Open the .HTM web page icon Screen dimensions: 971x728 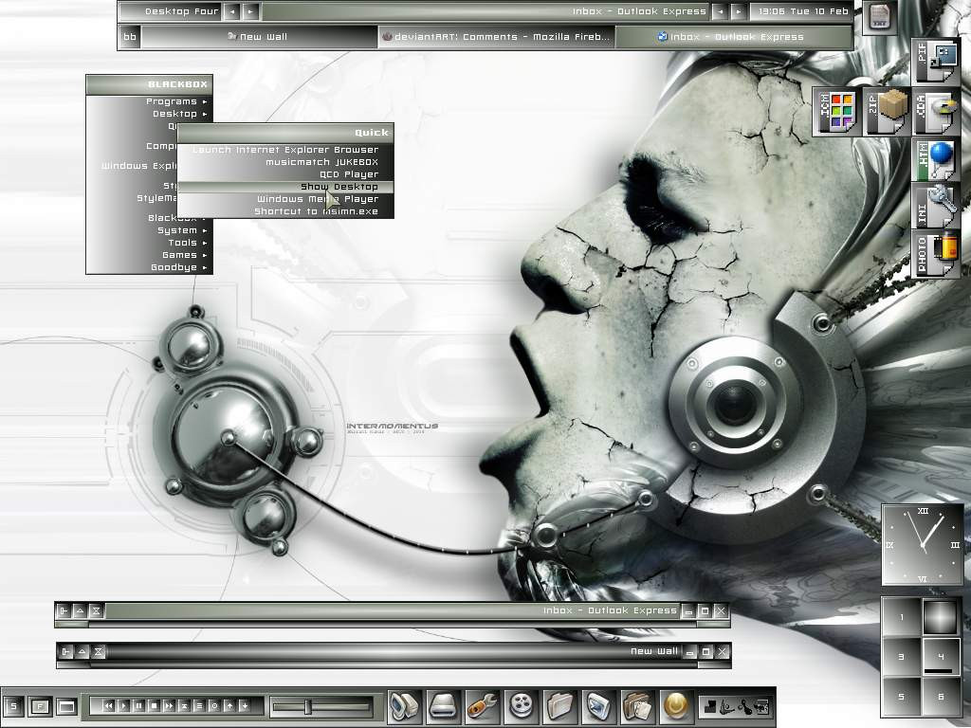[x=935, y=161]
